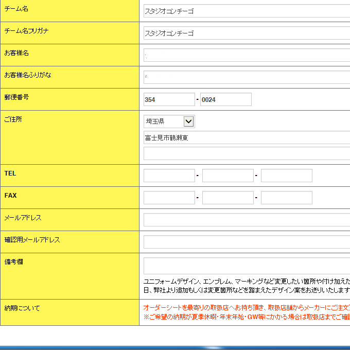Image resolution: width=350 pixels, height=350 pixels.
Task: Click the last TEL number box
Action: tap(287, 176)
